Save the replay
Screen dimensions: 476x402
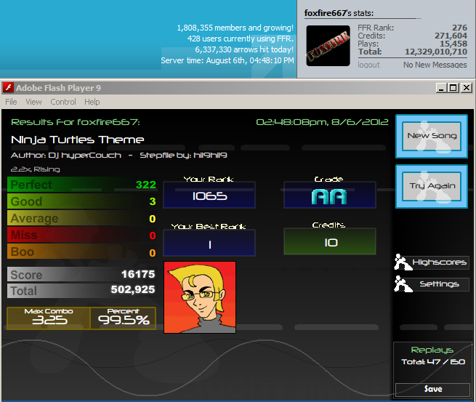[432, 389]
